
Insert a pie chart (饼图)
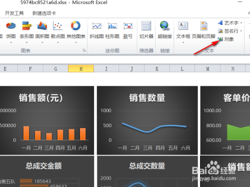click(x=11, y=29)
